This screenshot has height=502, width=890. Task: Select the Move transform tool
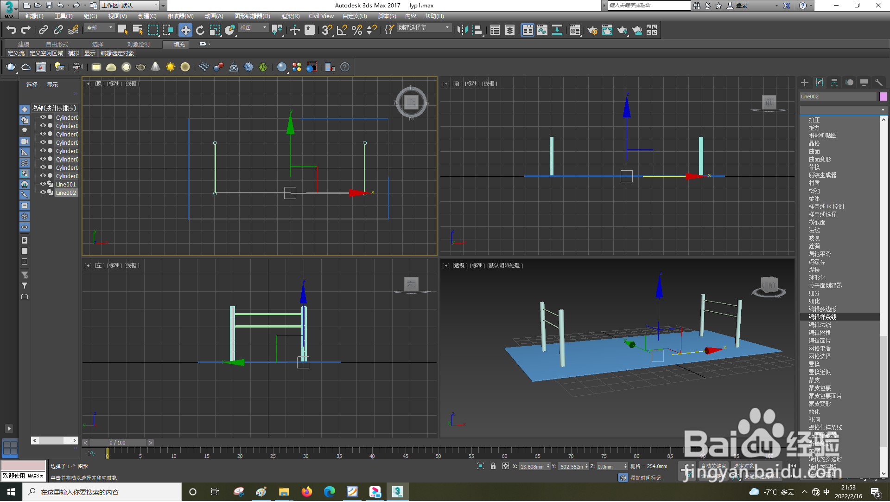185,30
